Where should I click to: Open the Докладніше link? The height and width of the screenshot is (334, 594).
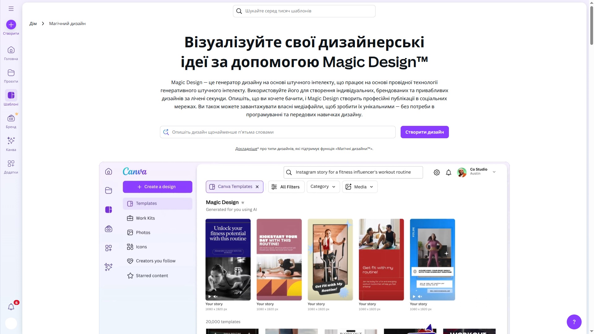pos(246,149)
